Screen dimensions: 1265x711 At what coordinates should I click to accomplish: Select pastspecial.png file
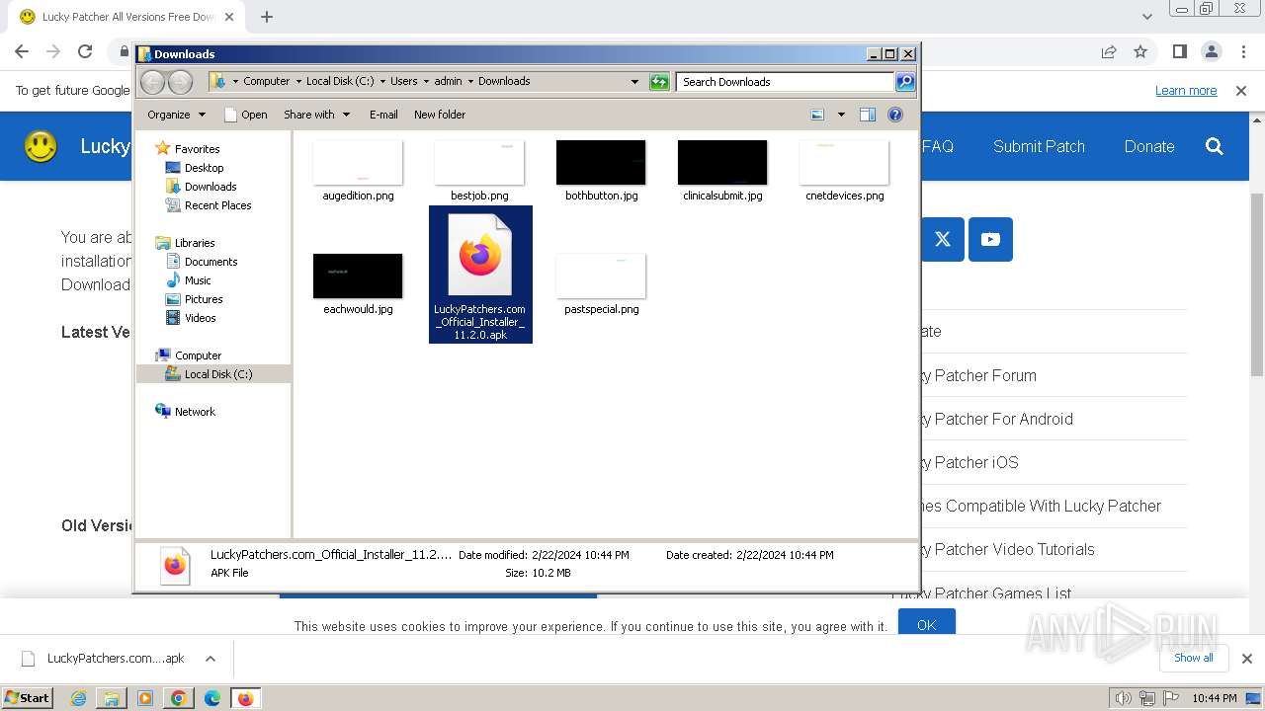(x=601, y=284)
